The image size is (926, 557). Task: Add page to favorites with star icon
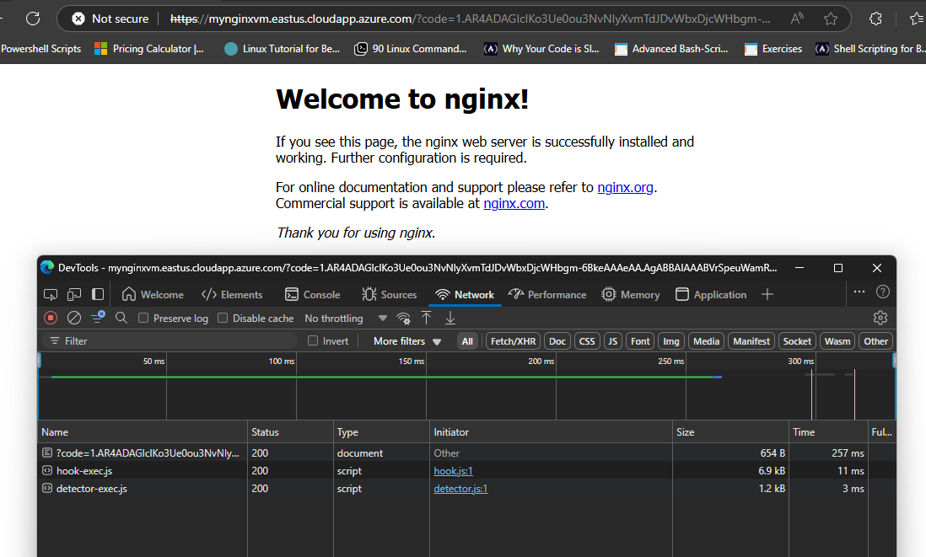click(831, 19)
